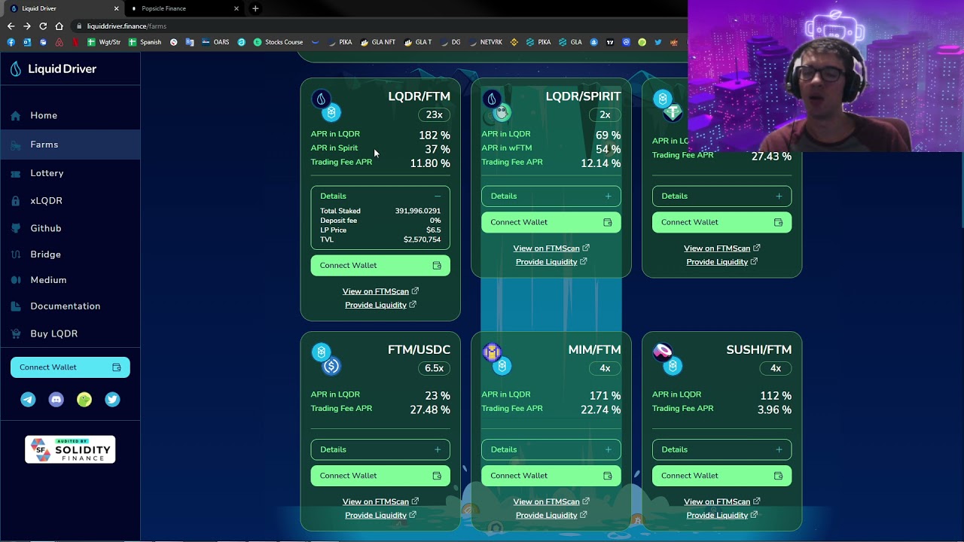This screenshot has height=542, width=964.
Task: Connect Wallet on MIM/FTM farm
Action: [551, 476]
